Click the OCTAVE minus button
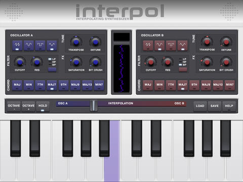 coord(14,107)
